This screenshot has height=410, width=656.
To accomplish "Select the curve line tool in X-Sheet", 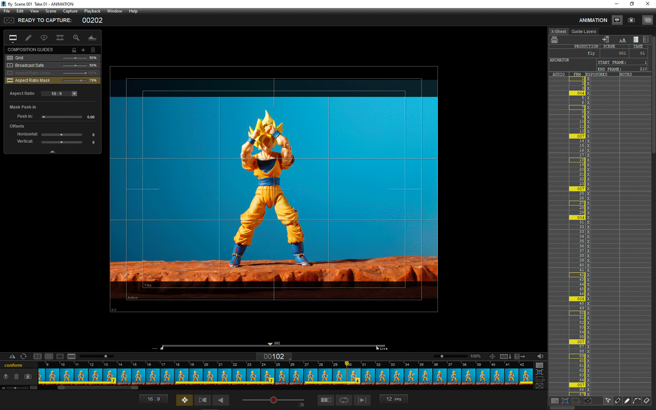I will 637,401.
